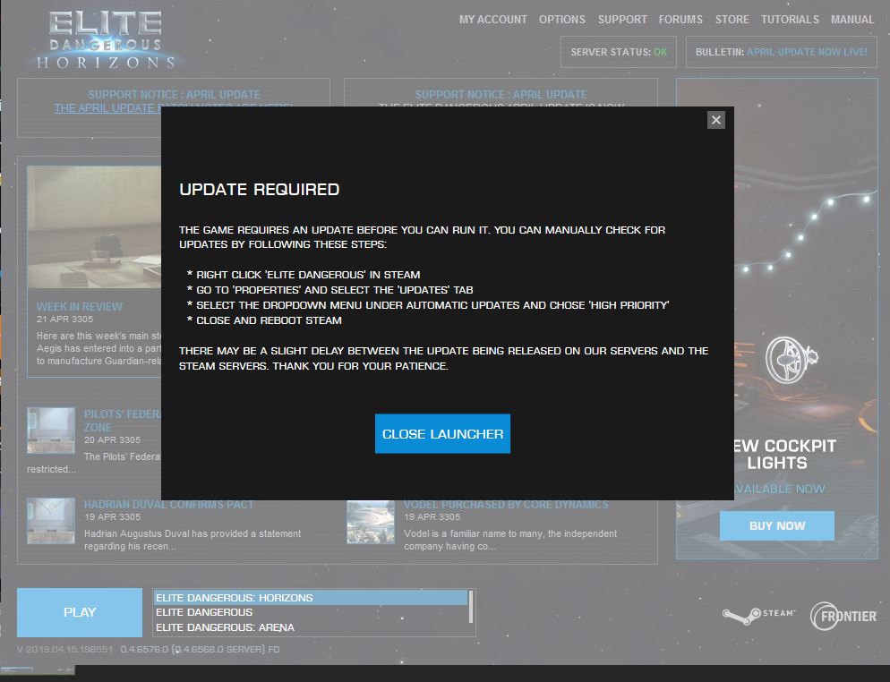890x682 pixels.
Task: Click the Play button
Action: tap(80, 612)
